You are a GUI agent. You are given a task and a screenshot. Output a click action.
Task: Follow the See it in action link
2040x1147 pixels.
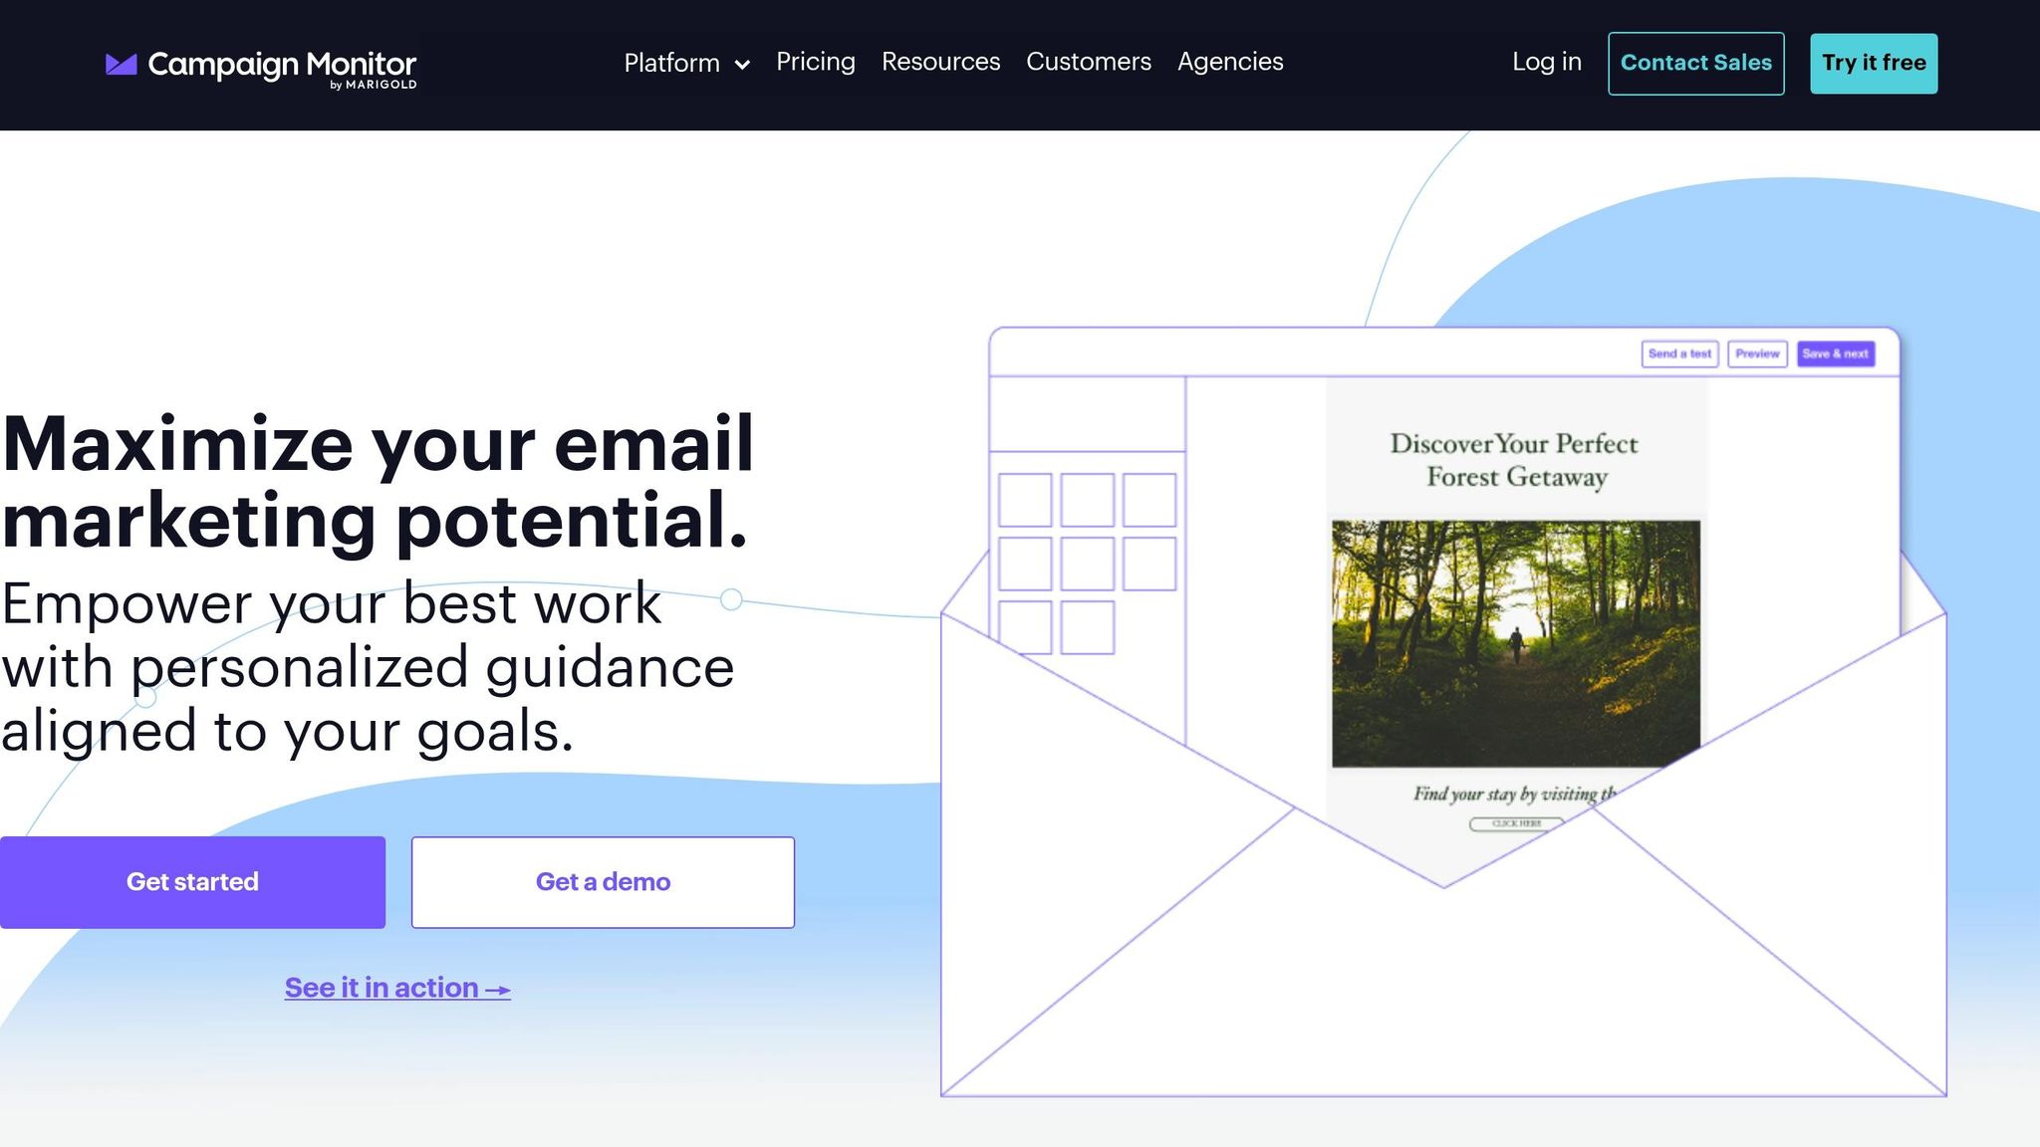(x=397, y=988)
